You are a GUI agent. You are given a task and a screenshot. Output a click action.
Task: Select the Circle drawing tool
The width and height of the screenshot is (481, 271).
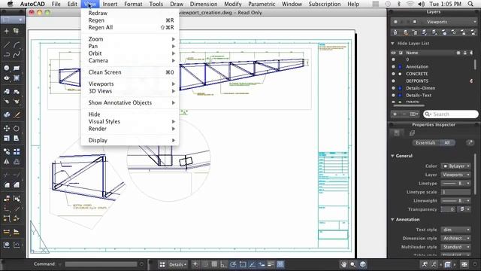pyautogui.click(x=7, y=68)
